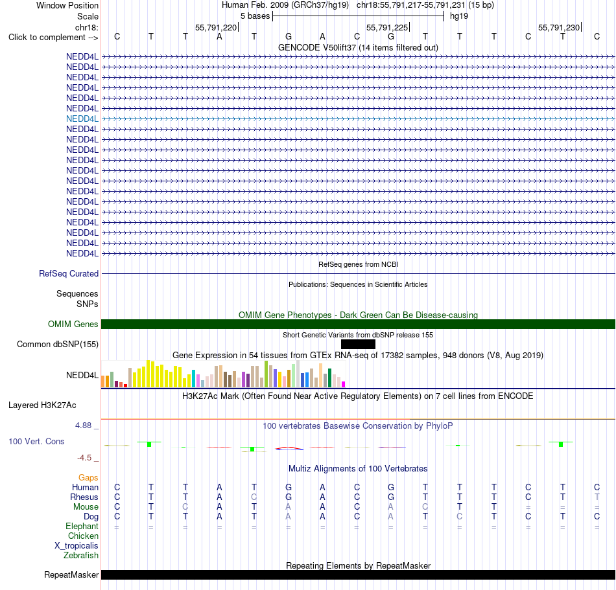Click the orange 'Gaps' row label
The height and width of the screenshot is (590, 616).
click(88, 478)
